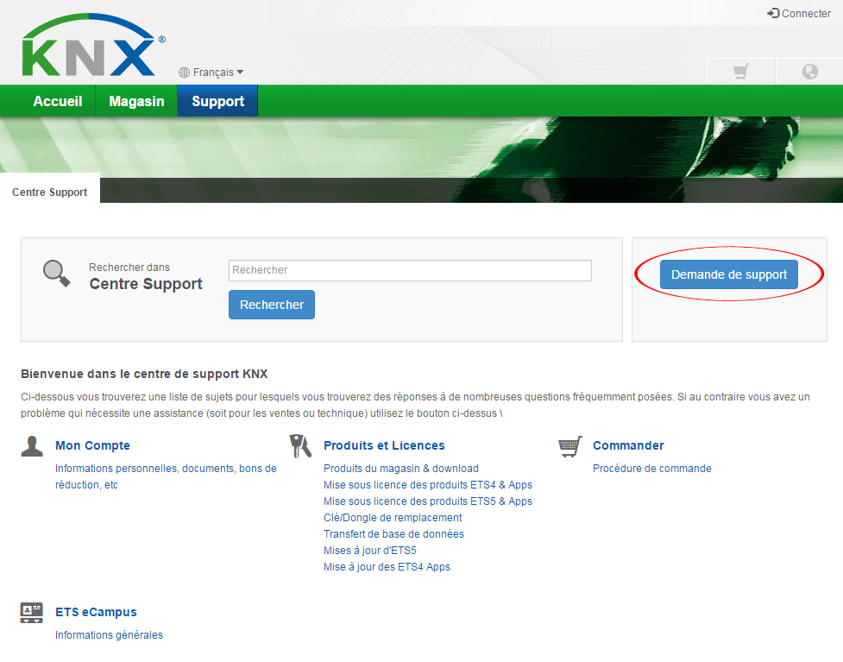Go to the Accueil tab
This screenshot has height=662, width=843.
pyautogui.click(x=58, y=101)
